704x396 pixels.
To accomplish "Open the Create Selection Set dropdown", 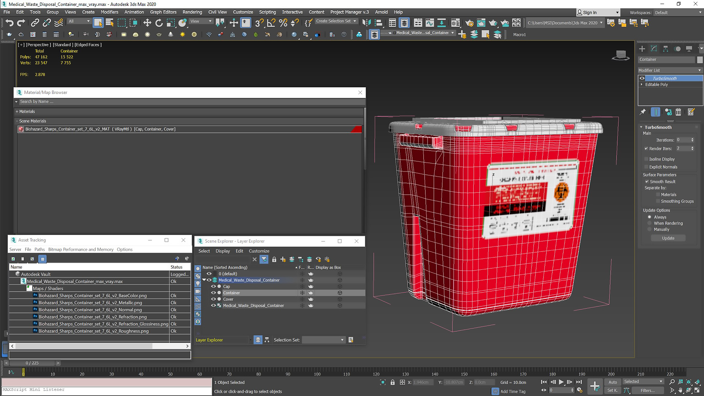I will (x=336, y=21).
